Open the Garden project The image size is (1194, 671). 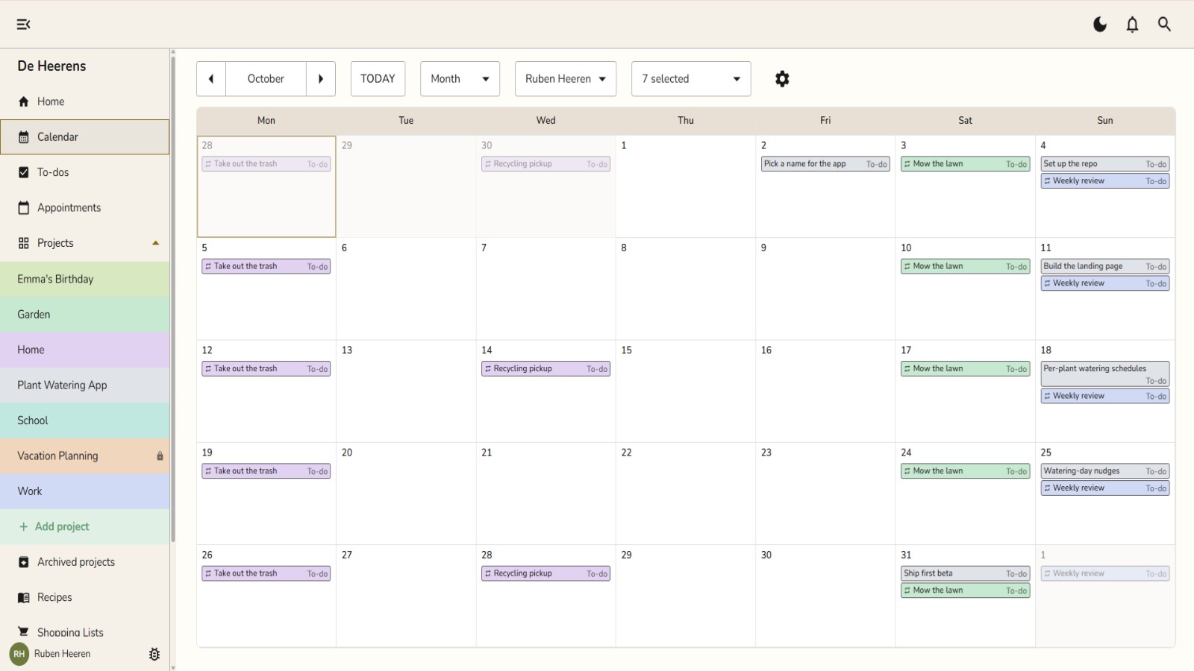(85, 315)
